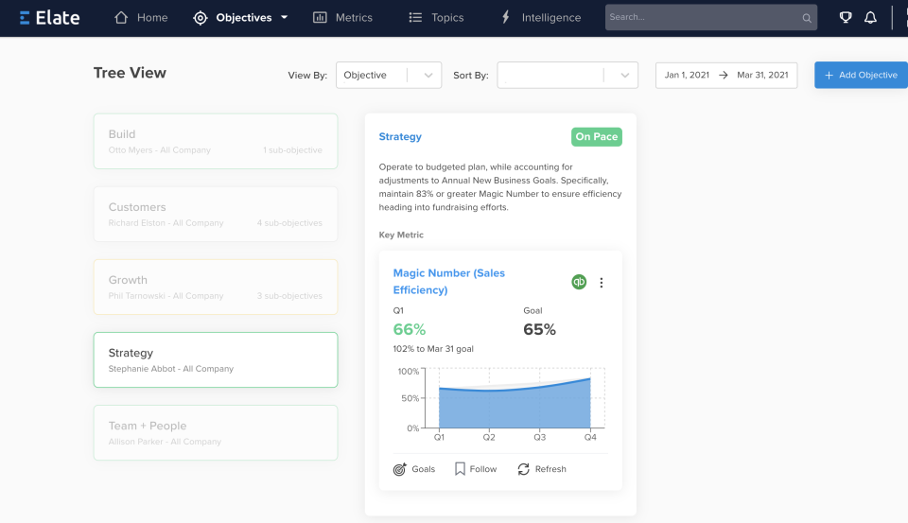Click the search magnifier icon

pyautogui.click(x=807, y=18)
